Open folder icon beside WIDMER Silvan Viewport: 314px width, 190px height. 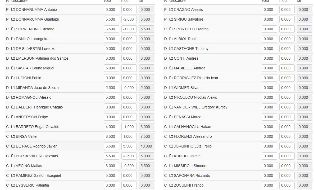click(x=171, y=88)
